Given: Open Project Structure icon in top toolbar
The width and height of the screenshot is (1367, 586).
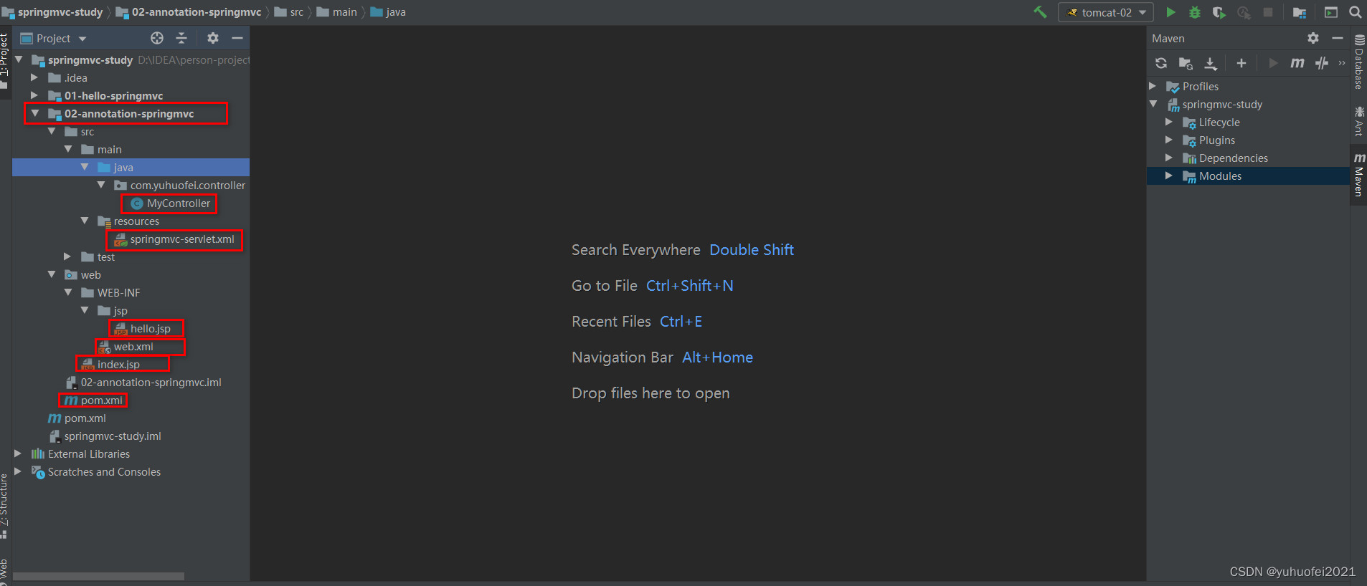Looking at the screenshot, I should tap(1299, 12).
